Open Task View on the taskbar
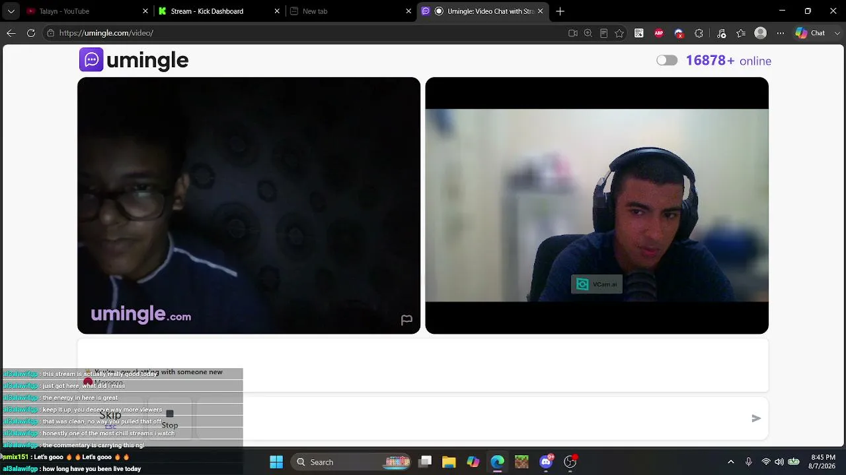This screenshot has height=475, width=846. tap(425, 462)
